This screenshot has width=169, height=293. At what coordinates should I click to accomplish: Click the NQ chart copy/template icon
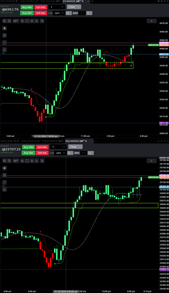(42, 161)
